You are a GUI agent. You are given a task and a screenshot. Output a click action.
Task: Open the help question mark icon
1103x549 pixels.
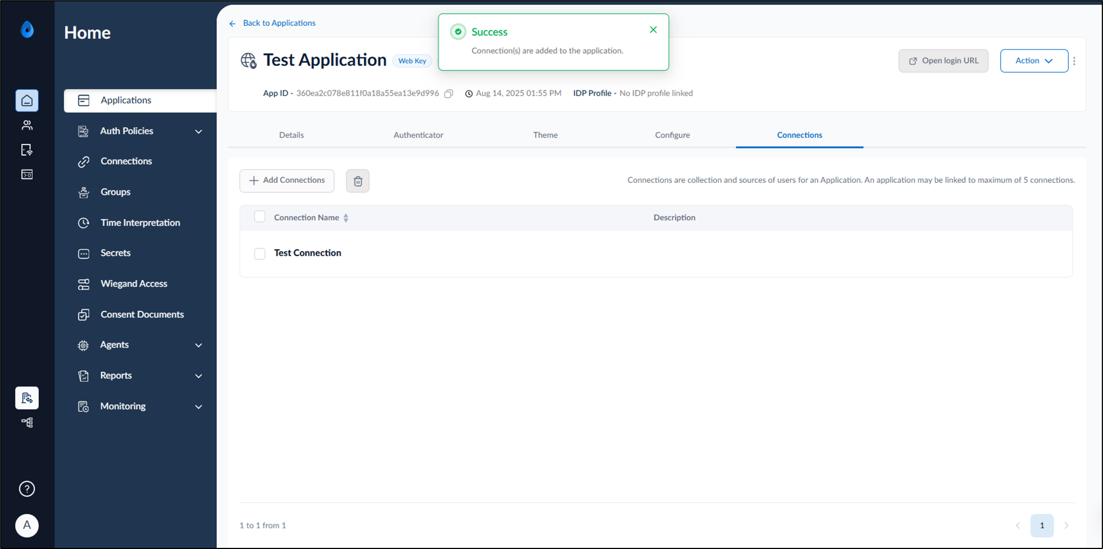click(27, 489)
